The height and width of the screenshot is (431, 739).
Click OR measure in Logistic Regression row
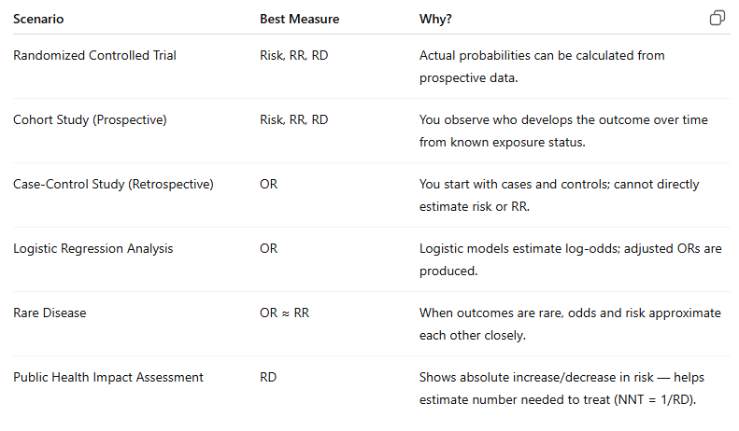tap(269, 248)
